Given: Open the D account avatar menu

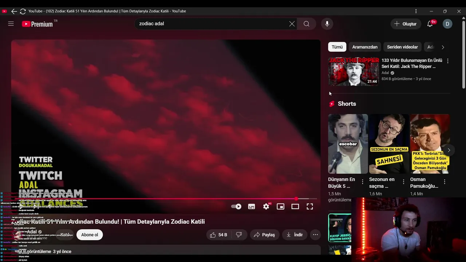Looking at the screenshot, I should pyautogui.click(x=447, y=24).
